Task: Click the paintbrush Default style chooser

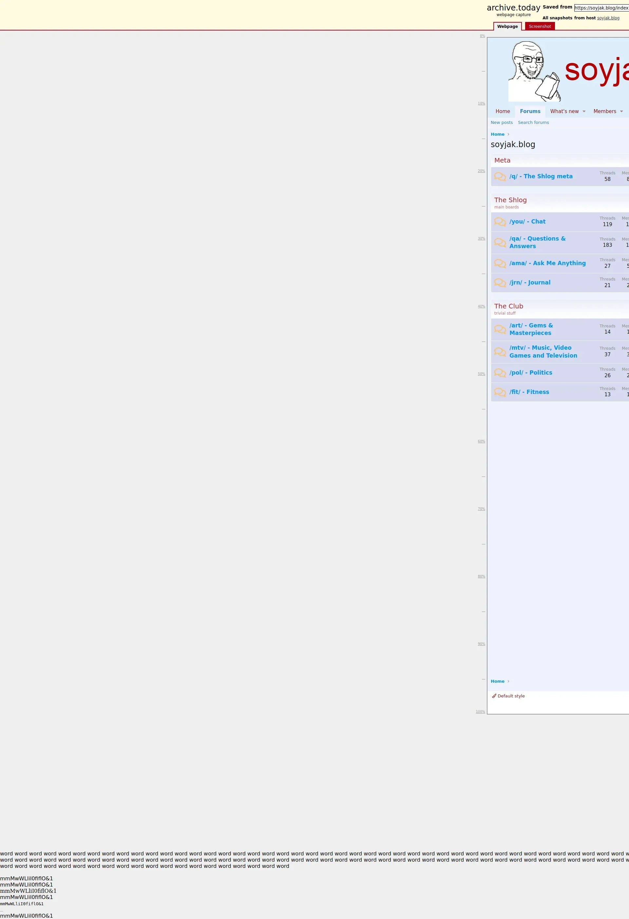Action: tap(508, 696)
